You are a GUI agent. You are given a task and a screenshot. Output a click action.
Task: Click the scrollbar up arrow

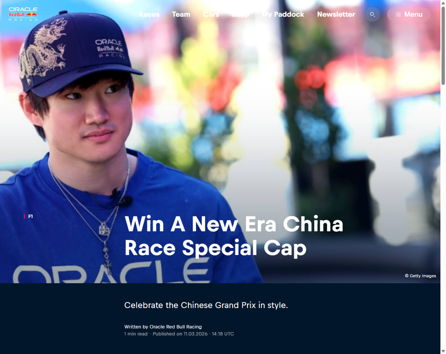click(x=443, y=3)
